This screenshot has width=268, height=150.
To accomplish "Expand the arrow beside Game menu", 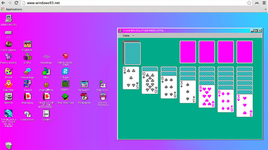I will pyautogui.click(x=133, y=36).
